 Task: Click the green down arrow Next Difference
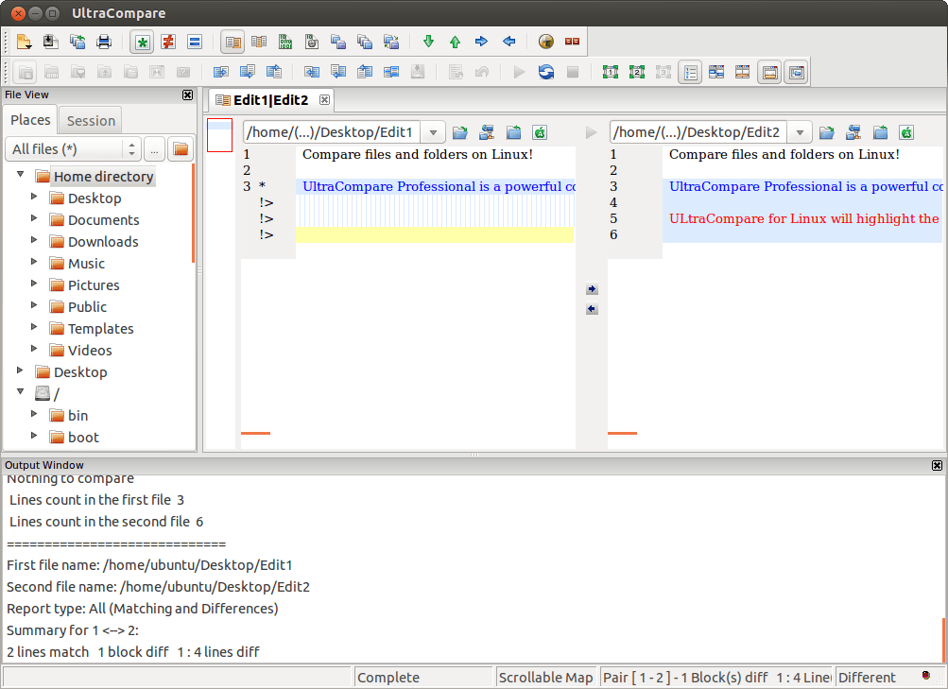point(429,42)
